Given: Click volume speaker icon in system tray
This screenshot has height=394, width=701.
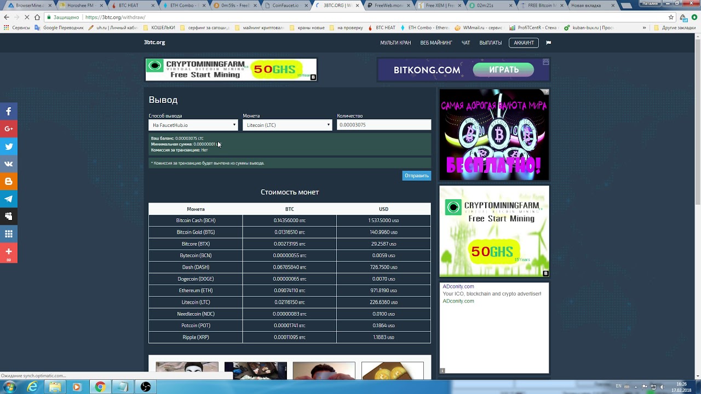Looking at the screenshot, I should [x=662, y=387].
